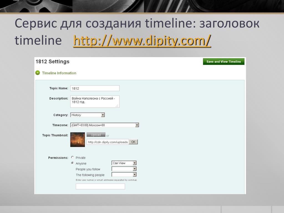Grab the Description textarea resize handle
Image resolution: width=284 pixels, height=213 pixels.
(x=117, y=106)
